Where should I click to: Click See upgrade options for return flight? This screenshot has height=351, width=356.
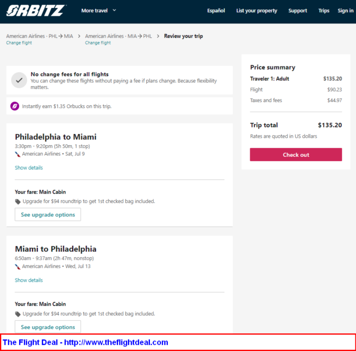48,327
